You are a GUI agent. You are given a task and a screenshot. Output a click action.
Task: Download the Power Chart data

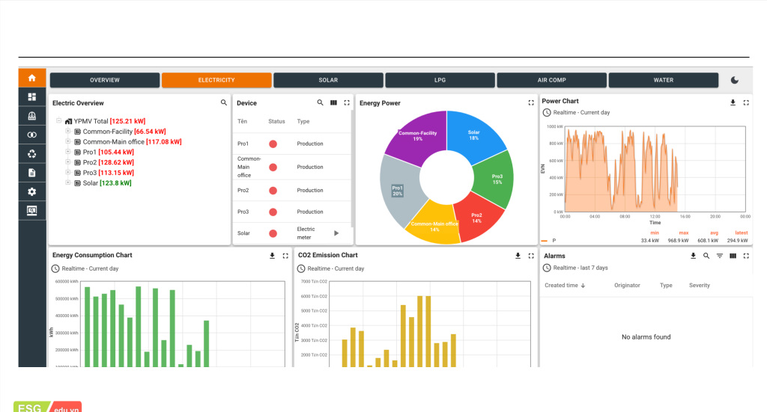(x=733, y=102)
